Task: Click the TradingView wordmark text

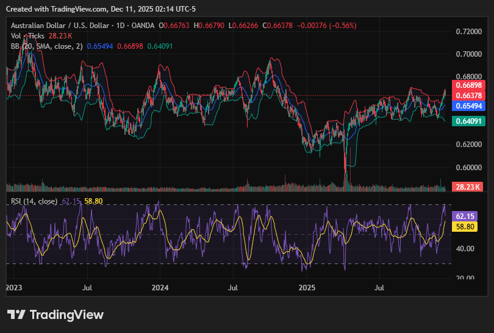Action: pos(66,315)
